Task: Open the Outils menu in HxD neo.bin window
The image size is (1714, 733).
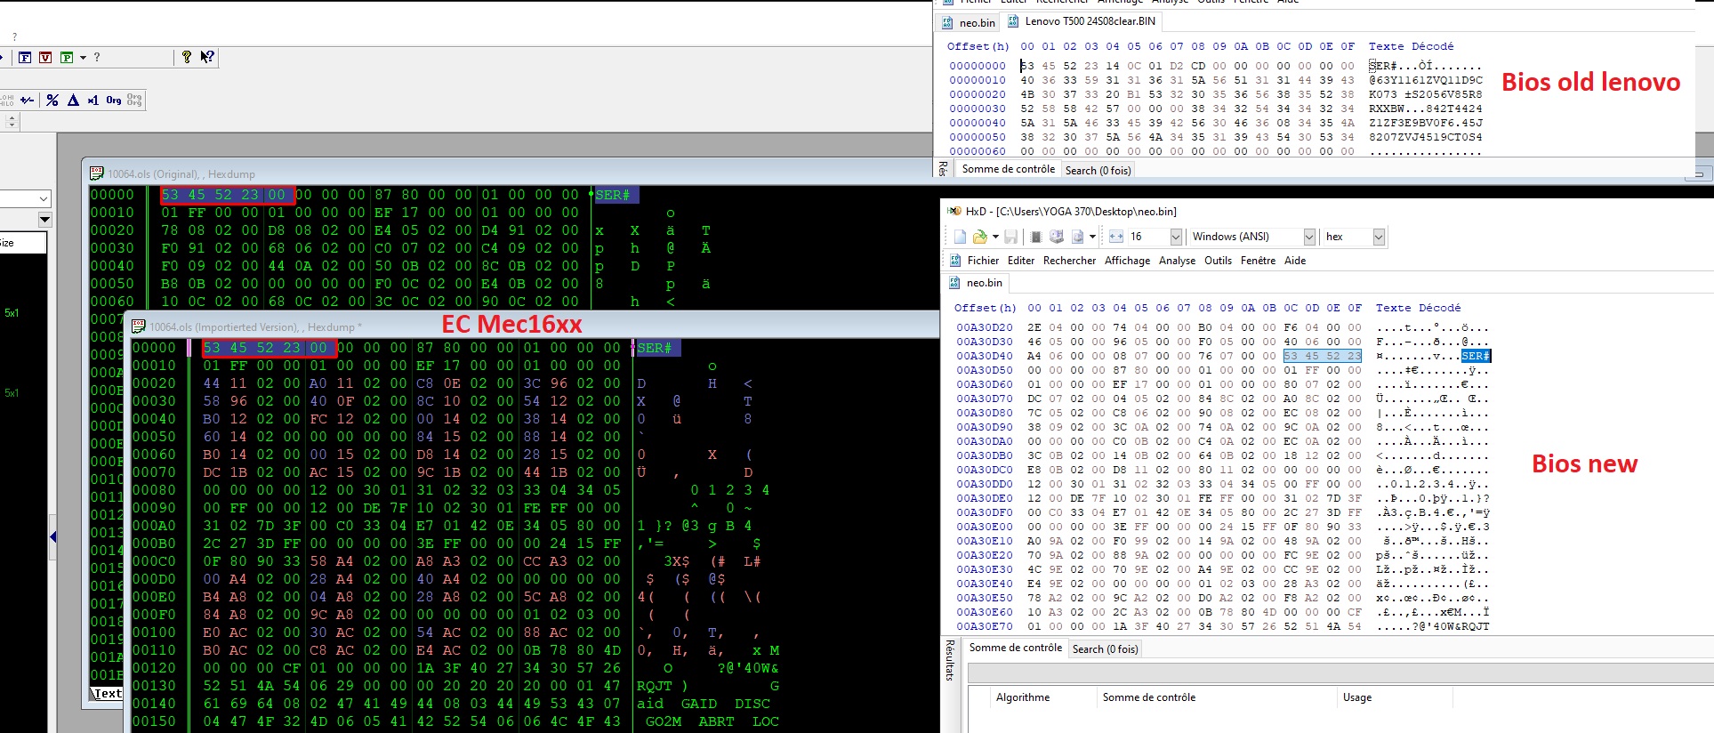Action: point(1218,261)
